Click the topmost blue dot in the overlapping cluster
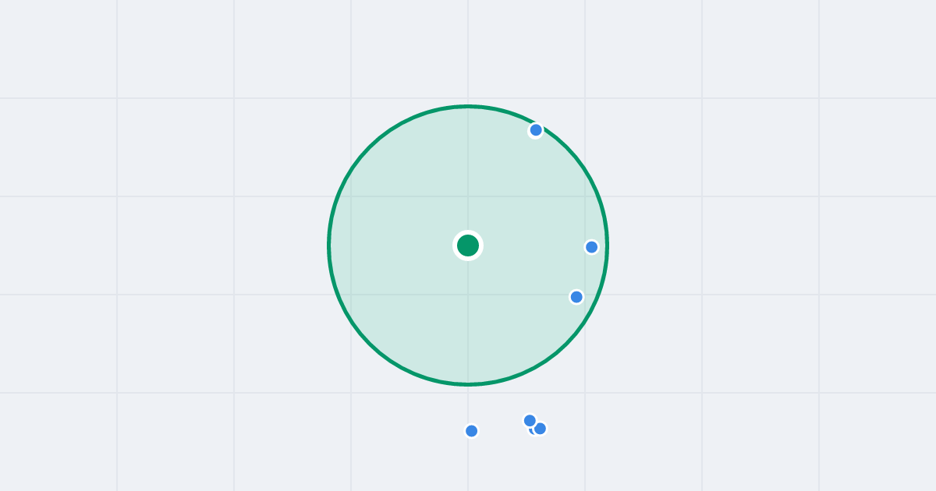 [530, 421]
